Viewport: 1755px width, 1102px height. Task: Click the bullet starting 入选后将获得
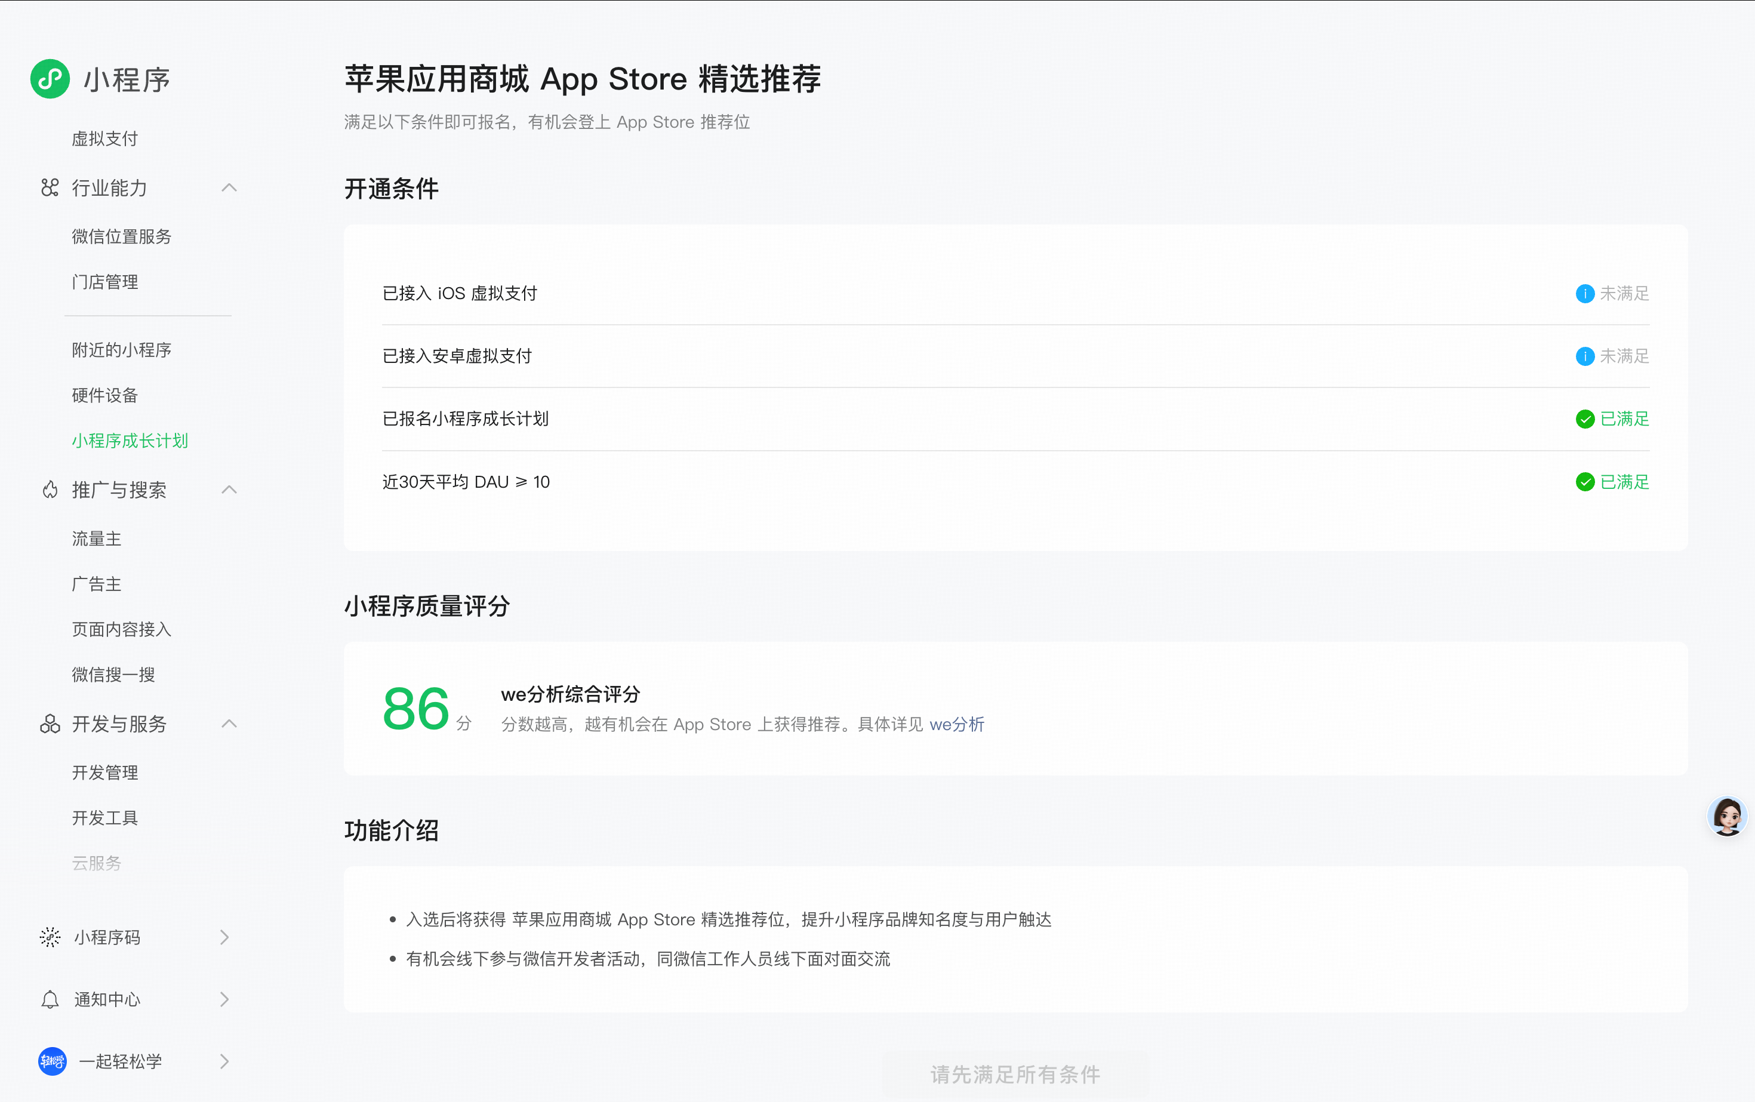pyautogui.click(x=729, y=919)
